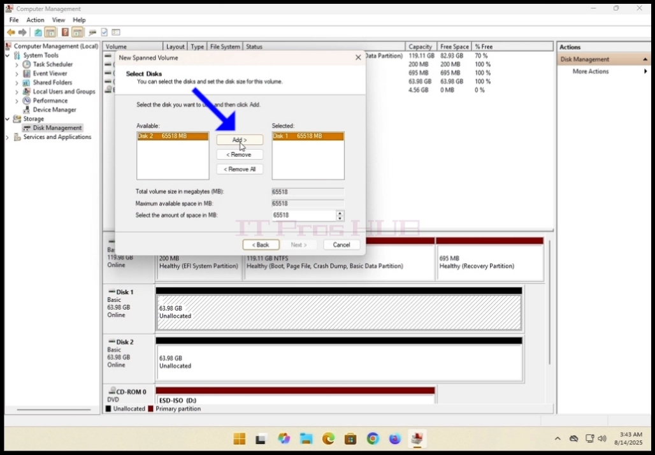This screenshot has width=655, height=455.
Task: Click the Forward arrow toolbar icon
Action: [x=22, y=32]
